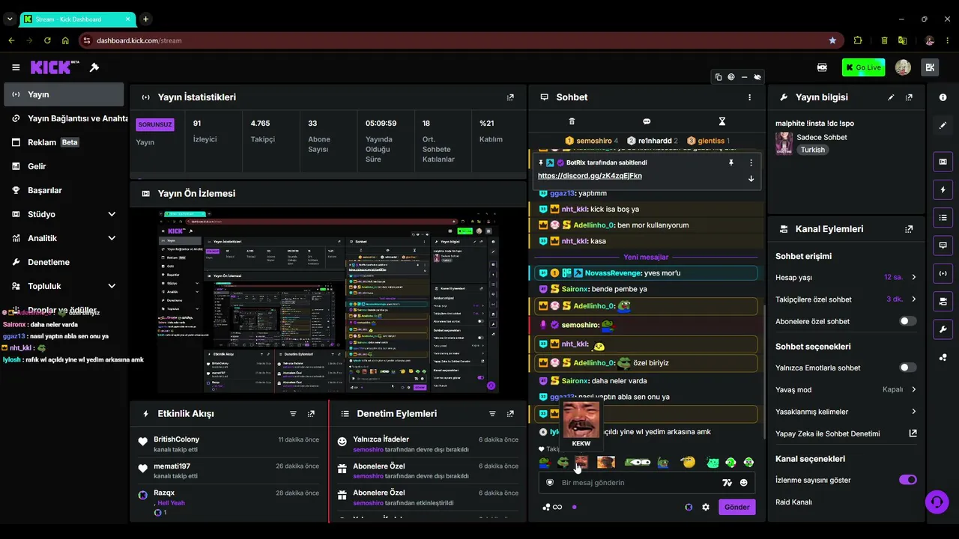Click the Turkish language tag
This screenshot has width=959, height=539.
pyautogui.click(x=812, y=150)
